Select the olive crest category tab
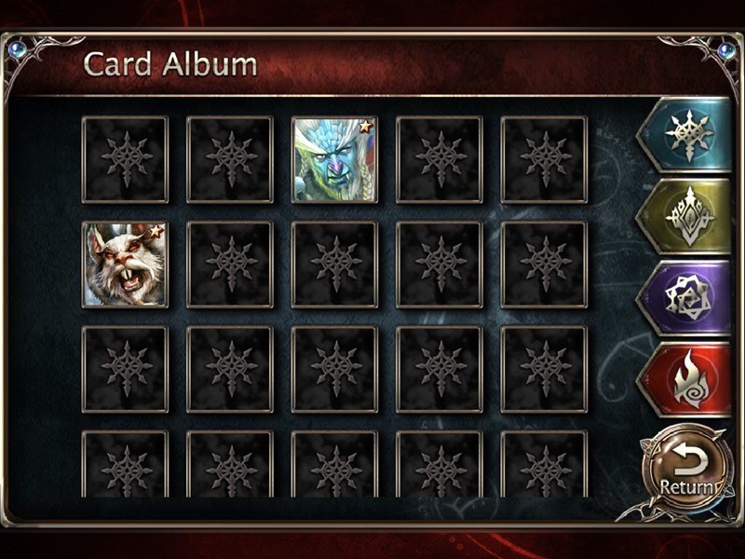This screenshot has width=745, height=559. pyautogui.click(x=685, y=217)
